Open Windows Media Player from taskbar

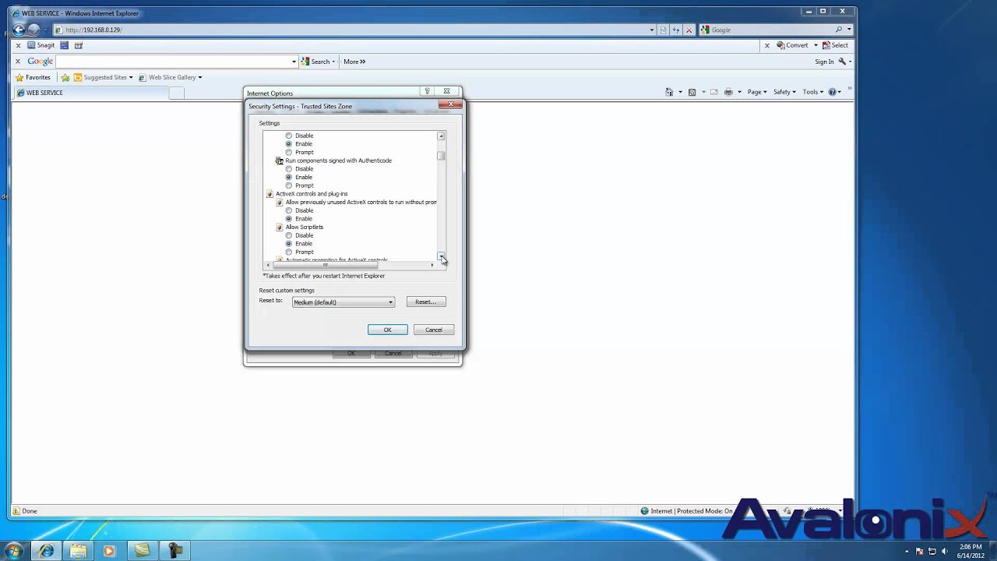click(109, 551)
